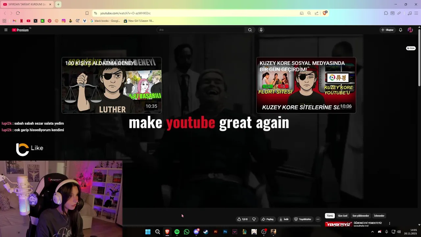Open Adobe Illustrator from the taskbar

[215, 232]
